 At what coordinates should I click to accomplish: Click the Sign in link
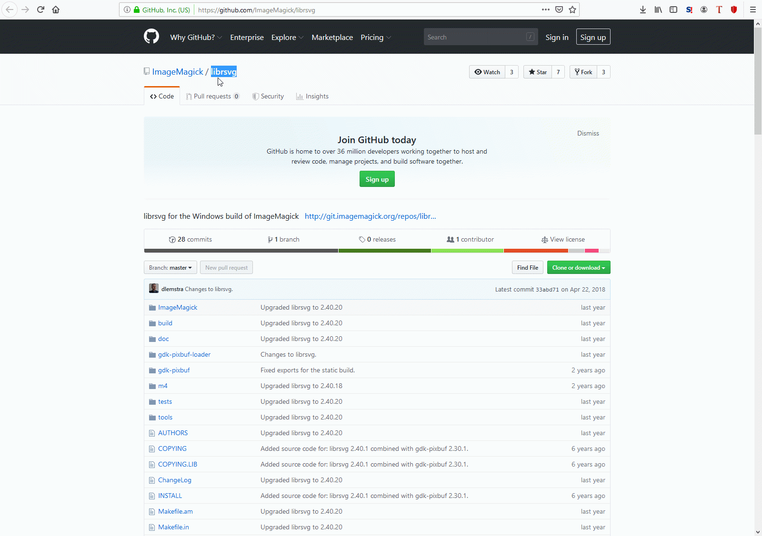(x=557, y=37)
